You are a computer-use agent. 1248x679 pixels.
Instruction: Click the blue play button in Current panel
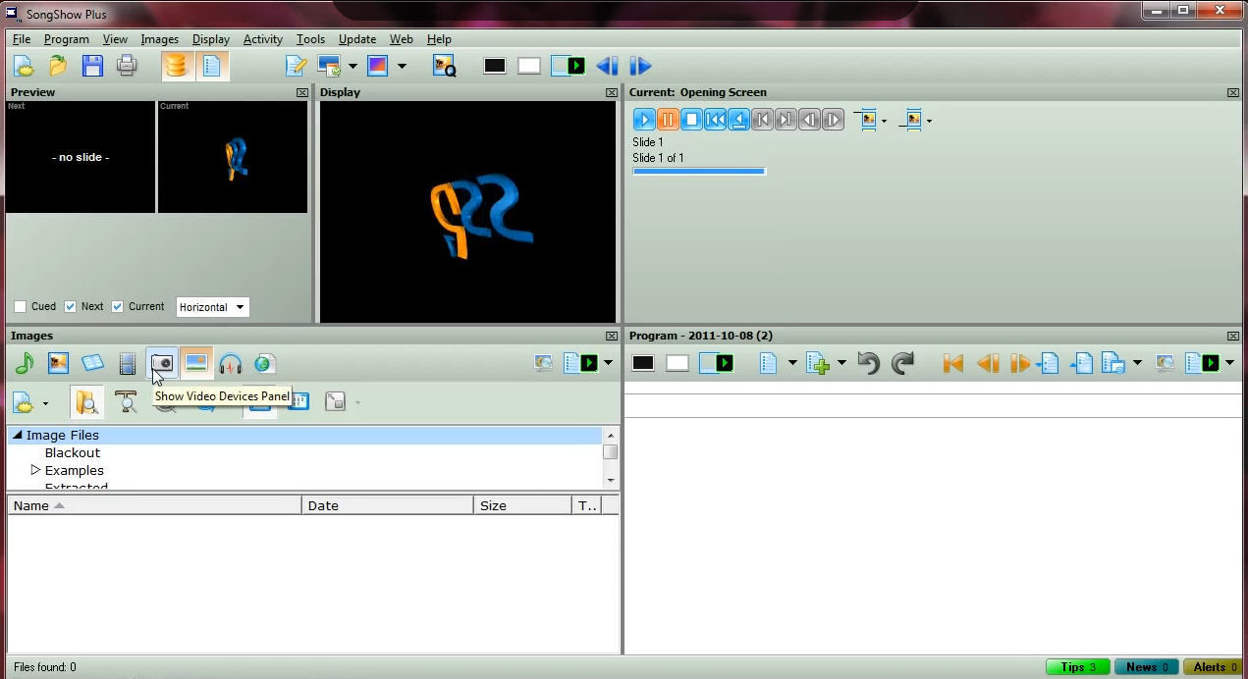coord(644,120)
